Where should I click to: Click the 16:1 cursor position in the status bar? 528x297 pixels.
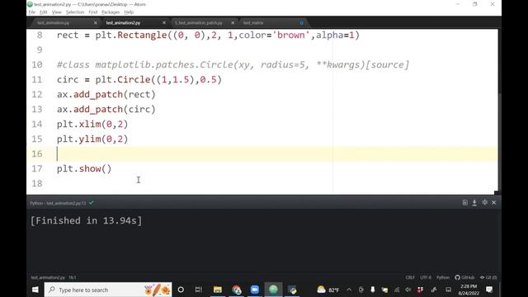[x=73, y=277]
